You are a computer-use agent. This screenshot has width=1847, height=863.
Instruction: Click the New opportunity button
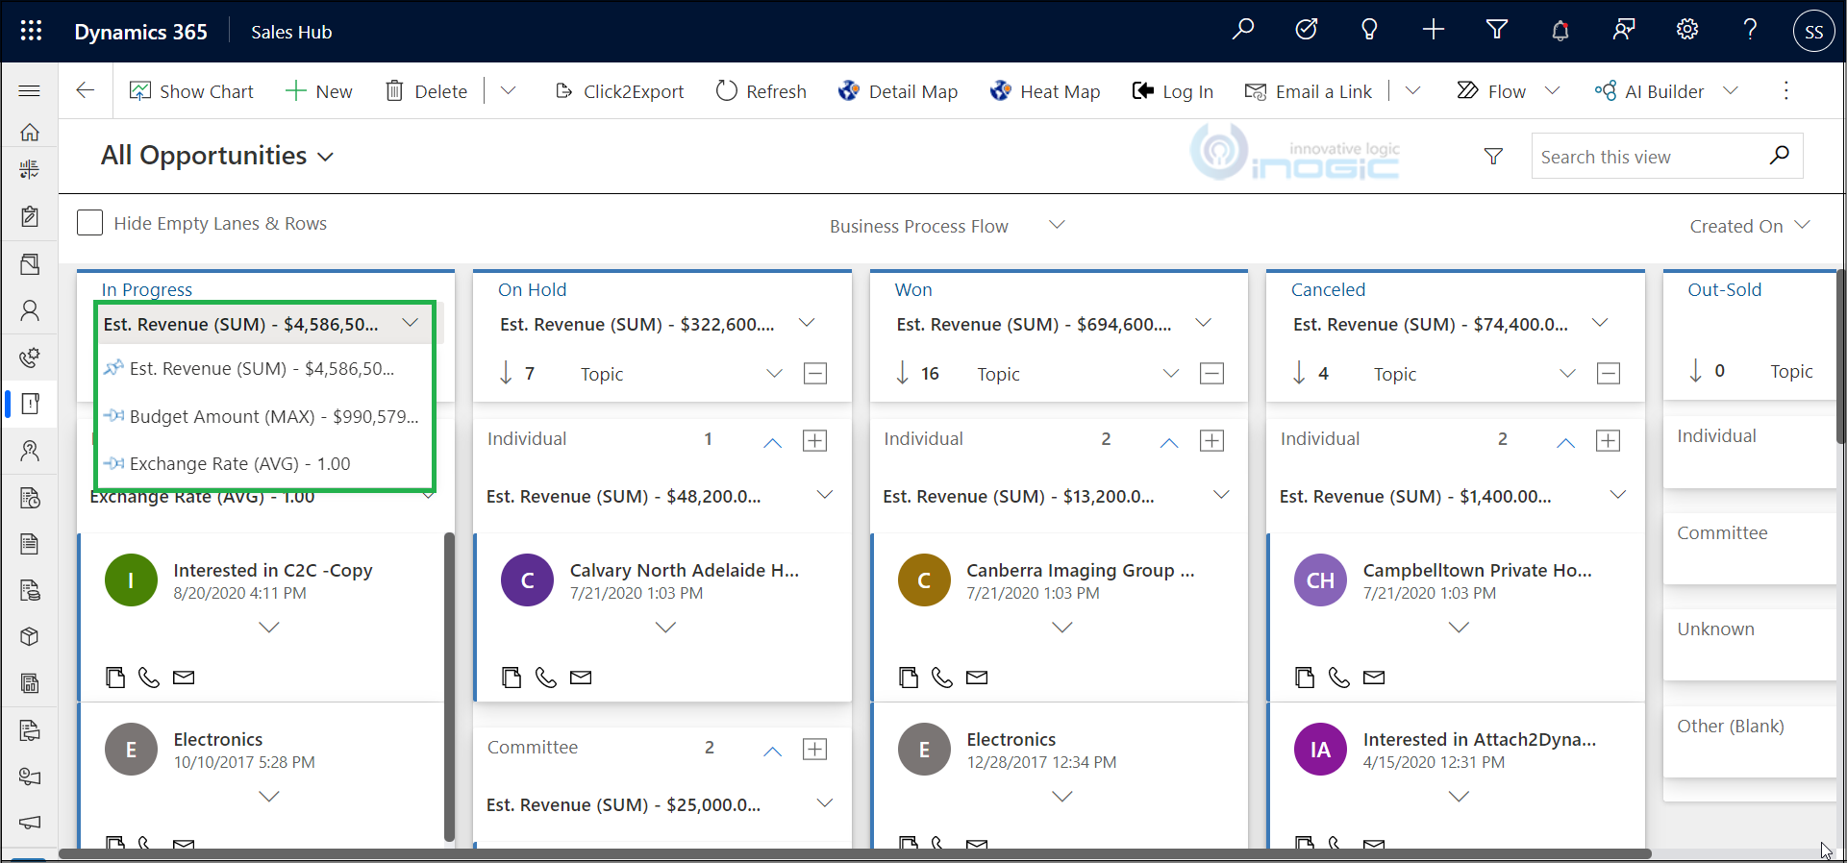point(319,90)
